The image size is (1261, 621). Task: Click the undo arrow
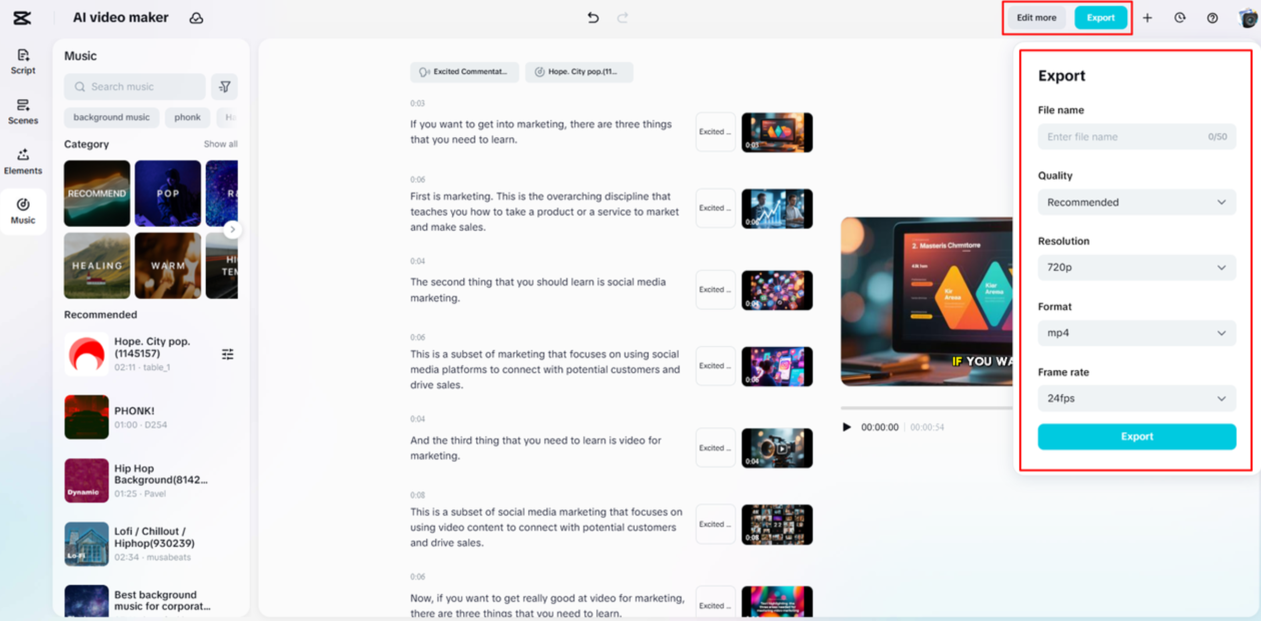593,18
